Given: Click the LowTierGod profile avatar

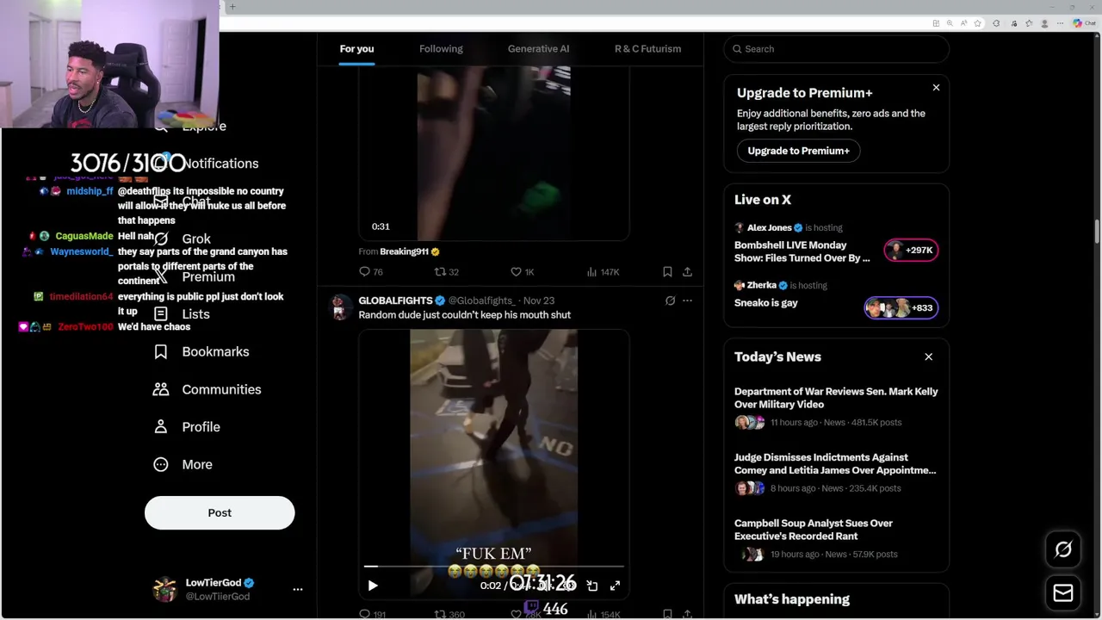Looking at the screenshot, I should pos(164,590).
